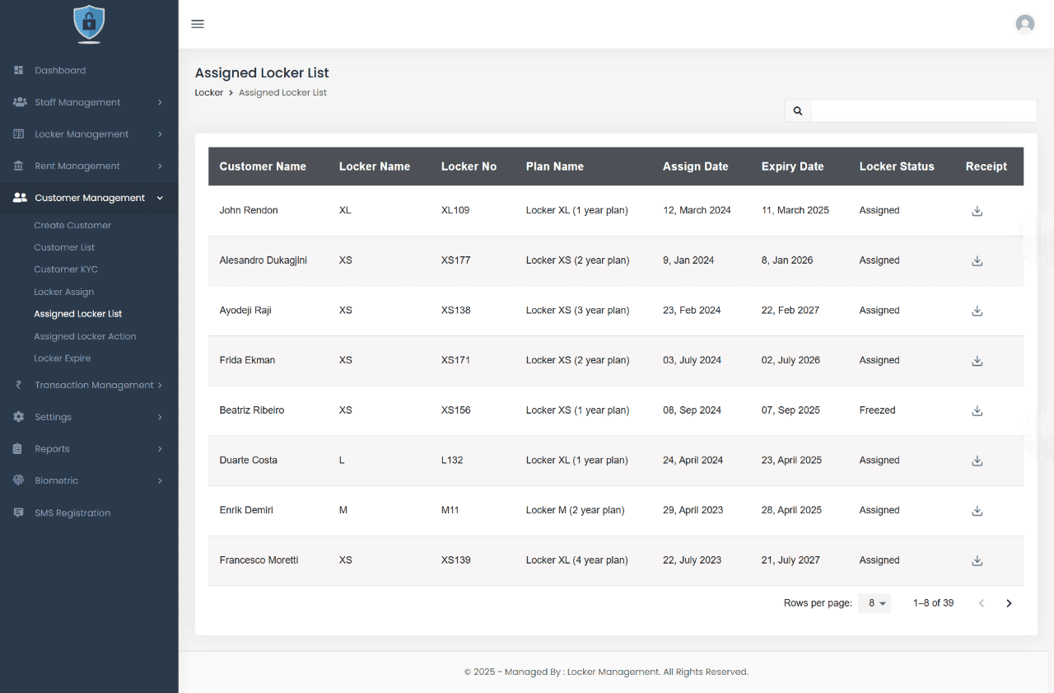Click the search magnifier icon
Screen dimensions: 1054x693
pyautogui.click(x=798, y=110)
